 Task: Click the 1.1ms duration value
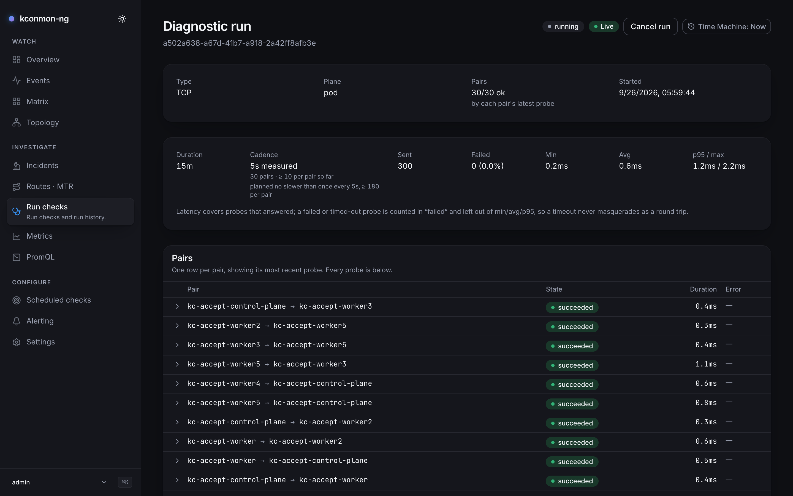[x=706, y=364]
